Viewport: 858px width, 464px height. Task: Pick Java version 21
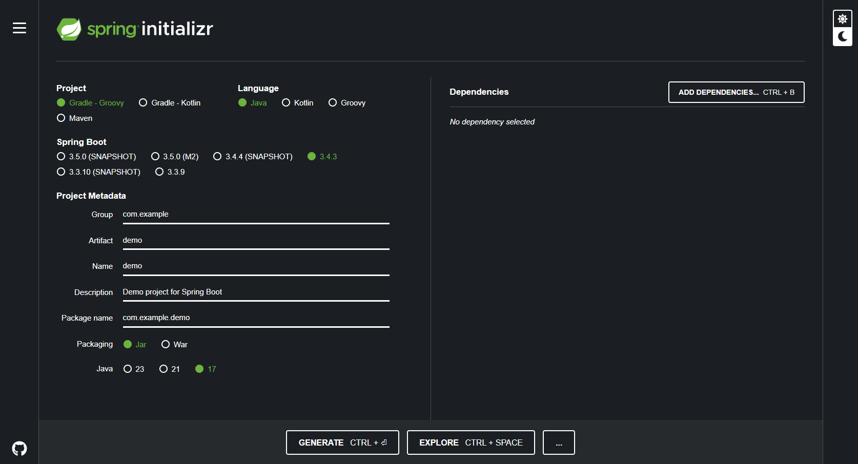coord(170,369)
